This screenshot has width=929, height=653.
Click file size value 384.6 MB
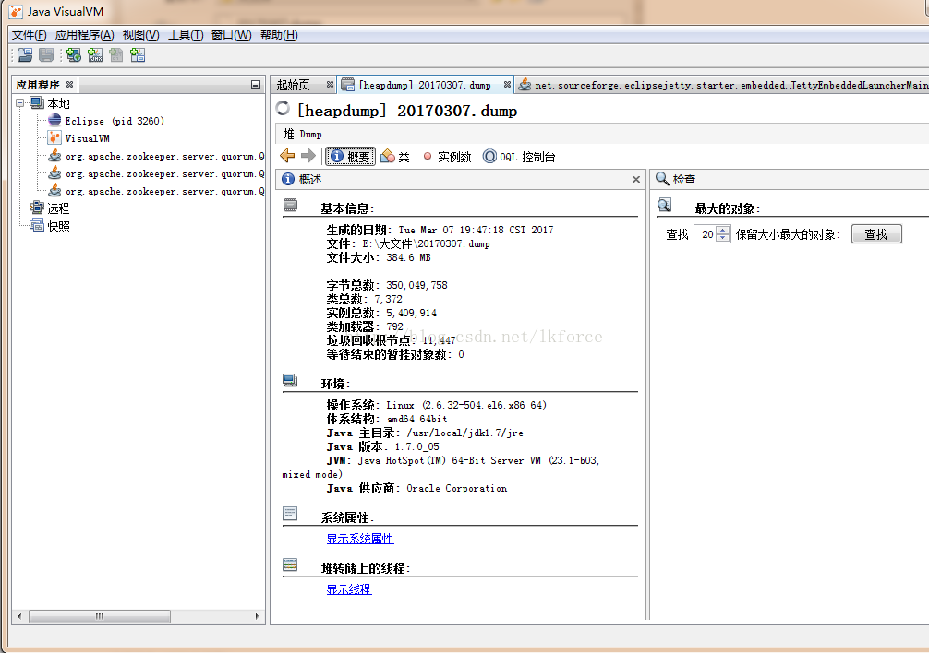point(409,257)
